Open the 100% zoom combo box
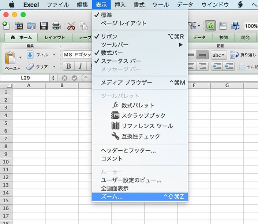This screenshot has width=258, height=224. (251, 26)
